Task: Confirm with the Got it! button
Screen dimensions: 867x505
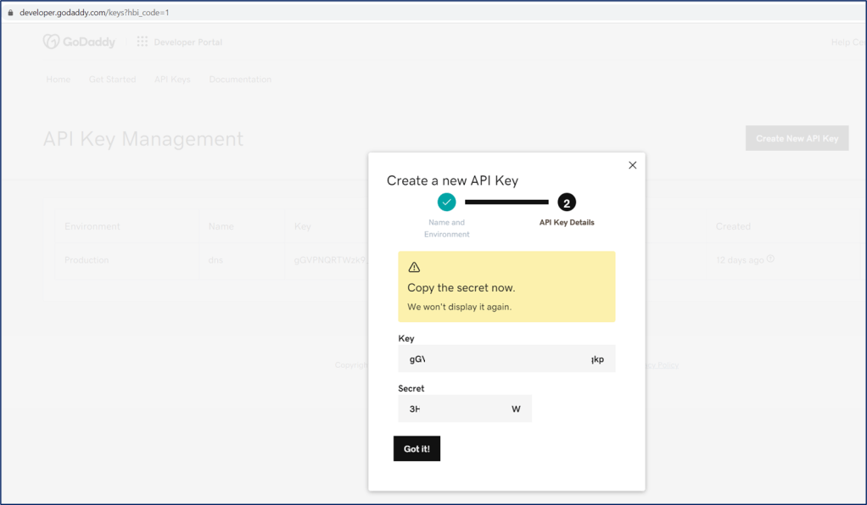Action: [417, 448]
